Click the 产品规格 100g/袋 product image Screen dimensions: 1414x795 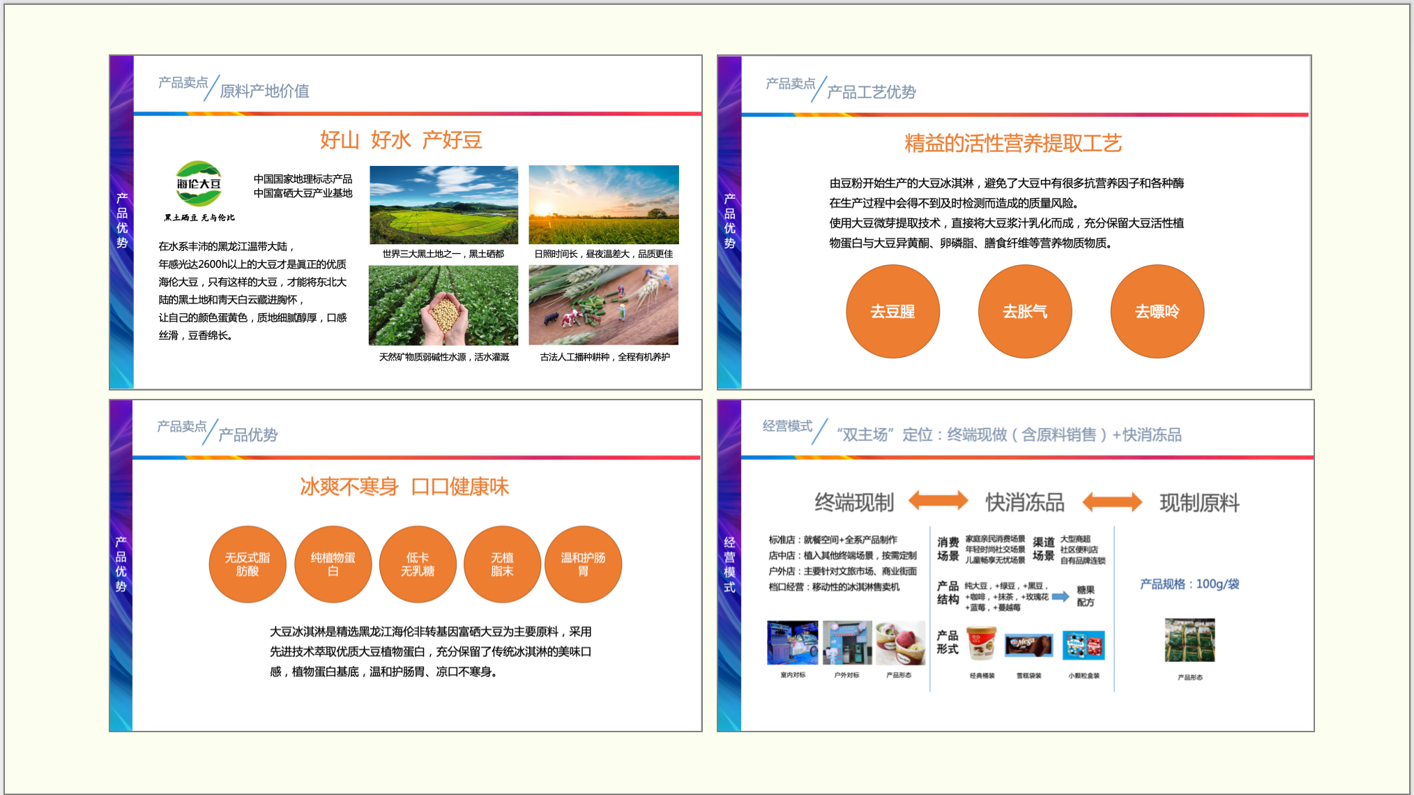click(1189, 640)
